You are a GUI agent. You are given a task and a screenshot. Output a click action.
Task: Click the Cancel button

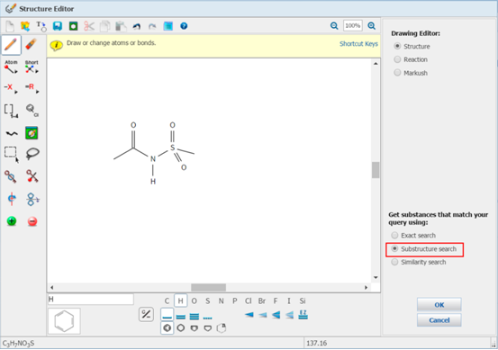pyautogui.click(x=439, y=320)
